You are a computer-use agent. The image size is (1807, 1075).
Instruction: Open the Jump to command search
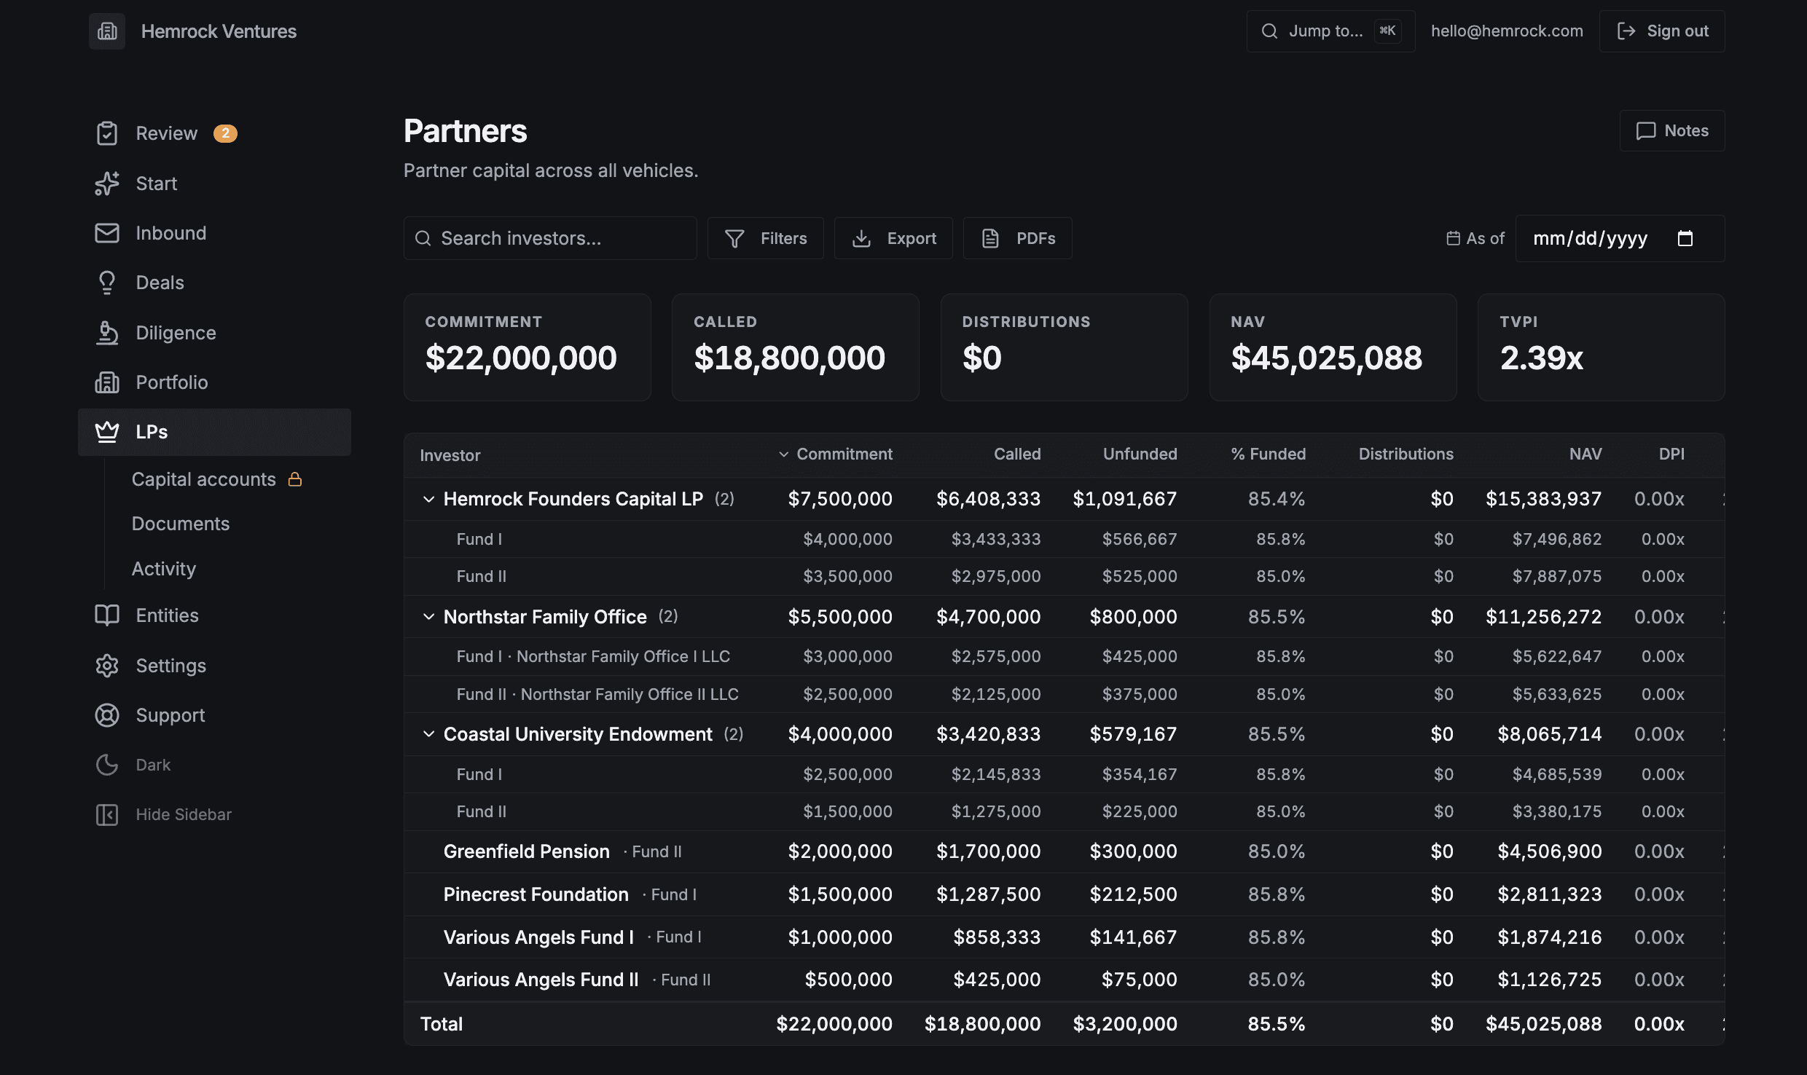tap(1330, 31)
